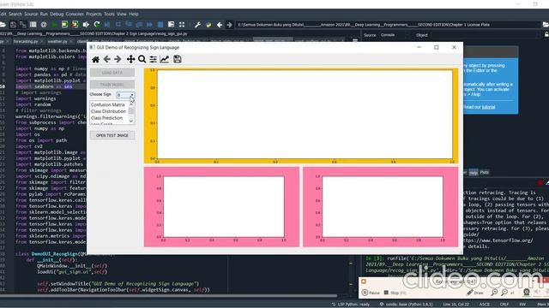Open the Run menu in Spyder
Screen dimensions: 549x308
pyautogui.click(x=44, y=14)
